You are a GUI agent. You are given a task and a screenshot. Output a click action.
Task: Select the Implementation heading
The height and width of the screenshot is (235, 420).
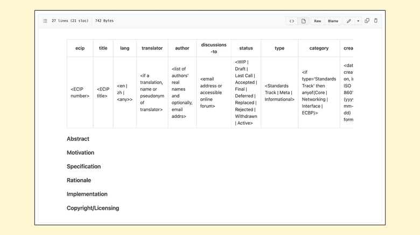pos(87,194)
